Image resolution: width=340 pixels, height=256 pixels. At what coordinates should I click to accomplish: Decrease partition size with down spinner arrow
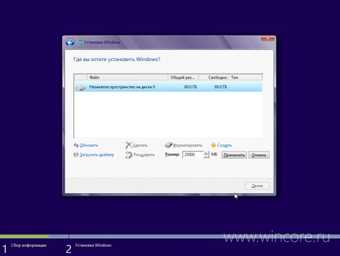point(206,156)
